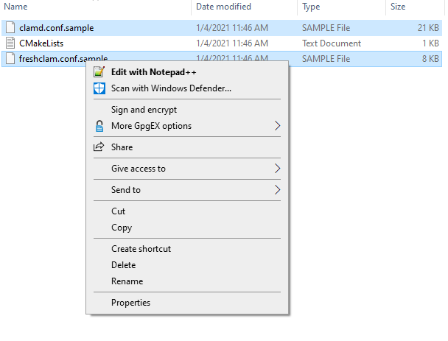This screenshot has height=341, width=448.
Task: Expand the Send to submenu arrow
Action: click(x=277, y=190)
